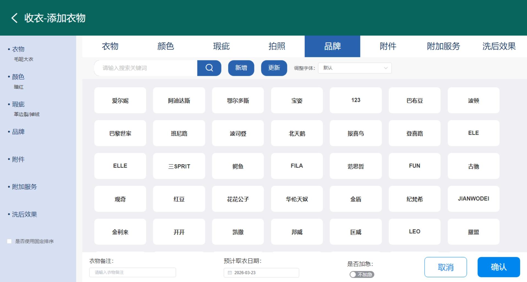This screenshot has width=527, height=282.
Task: Check the fixed sort order checkbox
Action: click(x=9, y=241)
